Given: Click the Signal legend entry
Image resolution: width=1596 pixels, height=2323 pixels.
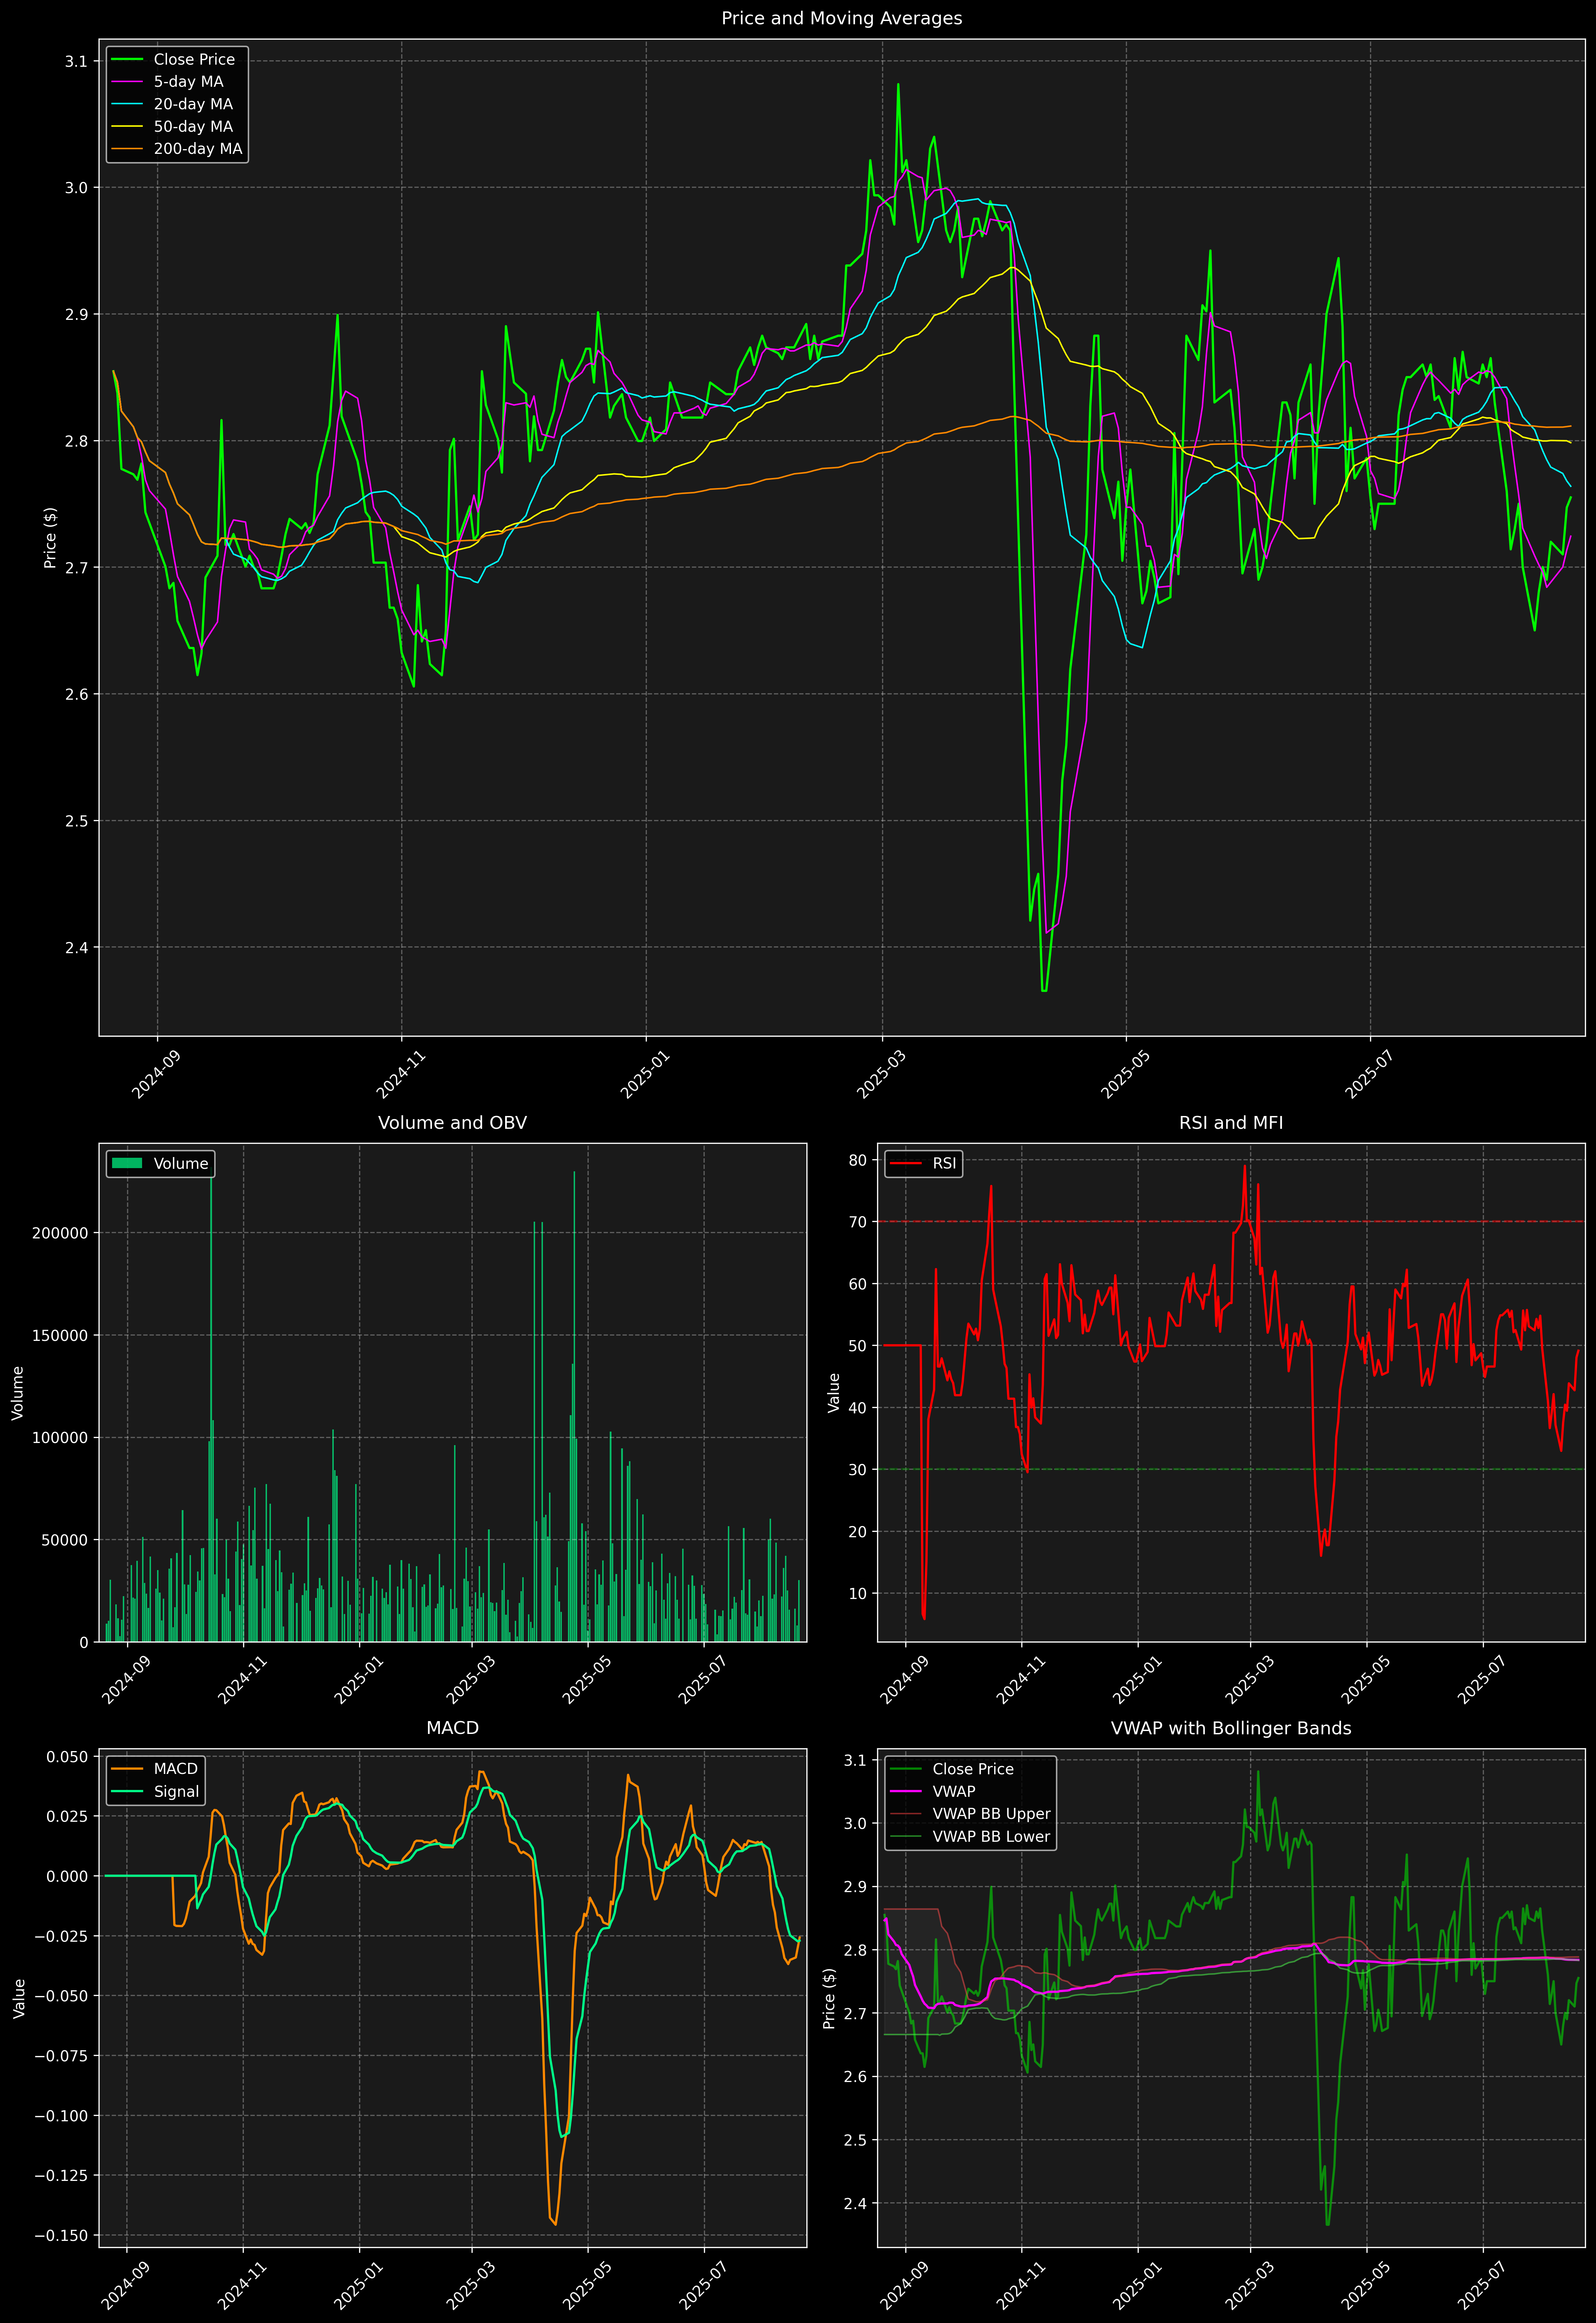Looking at the screenshot, I should [176, 1791].
